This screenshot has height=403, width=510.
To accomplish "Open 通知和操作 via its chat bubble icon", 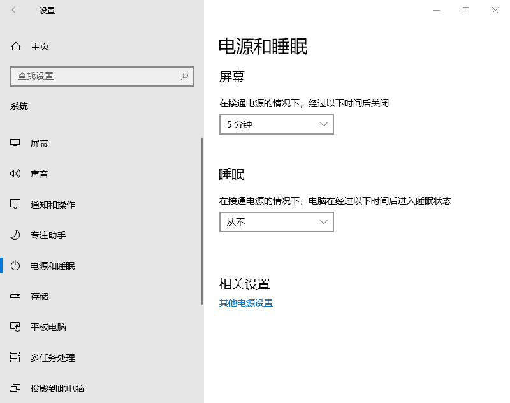I will [x=15, y=204].
